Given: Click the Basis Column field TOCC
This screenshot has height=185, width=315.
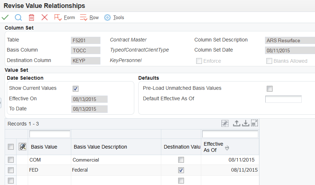Looking at the screenshot, I should pos(86,50).
